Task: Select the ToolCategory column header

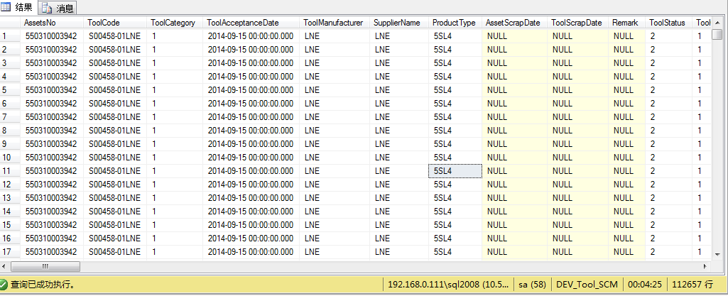Action: [x=175, y=23]
